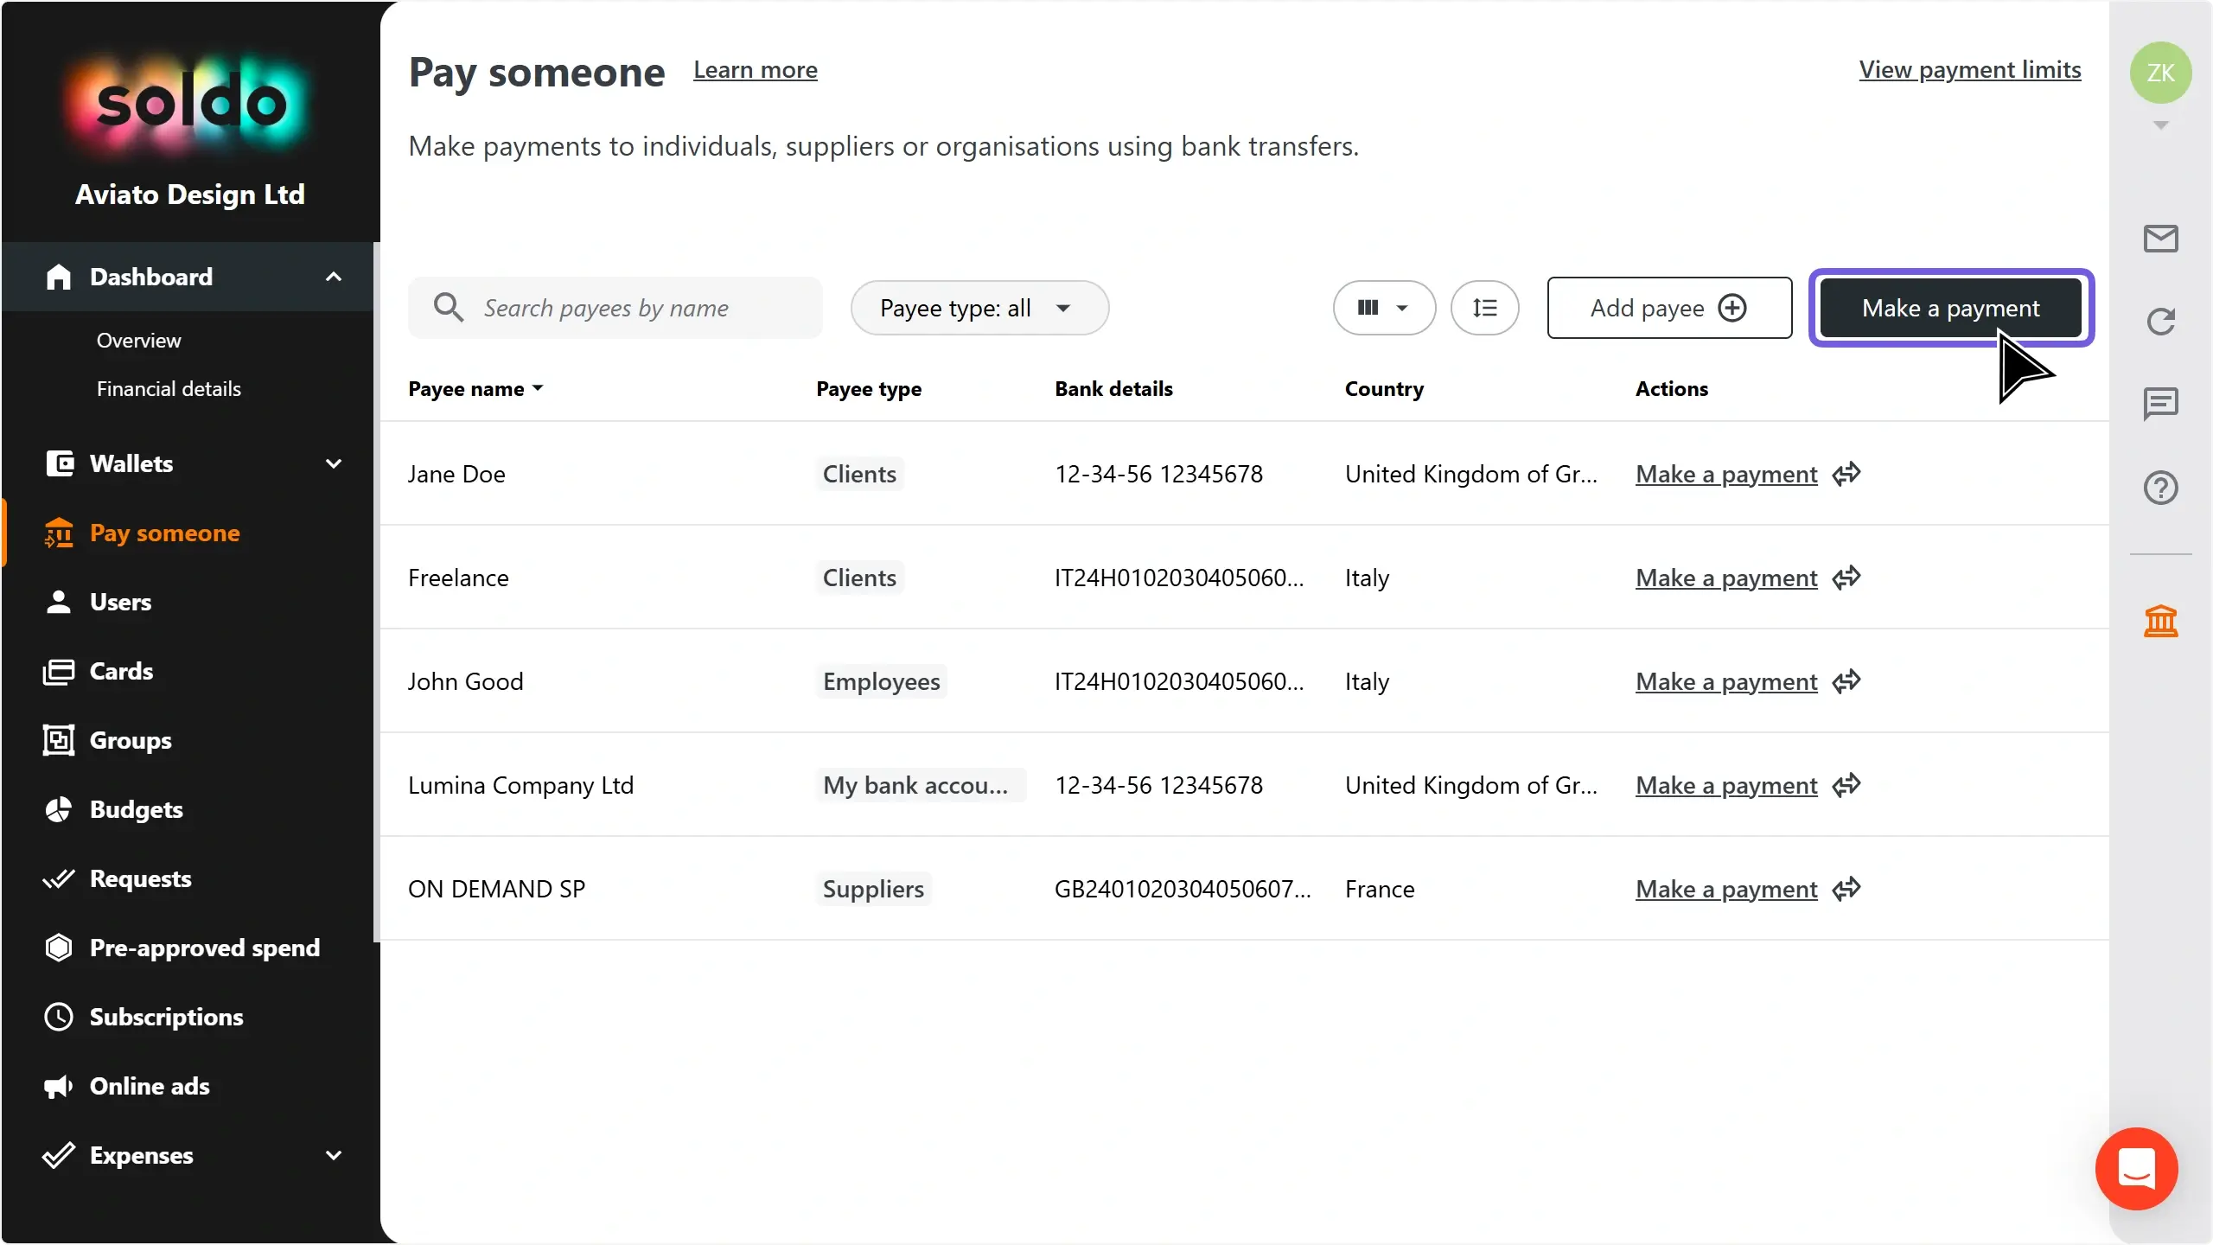
Task: Click transfer arrows icon for Freelance
Action: [1846, 578]
